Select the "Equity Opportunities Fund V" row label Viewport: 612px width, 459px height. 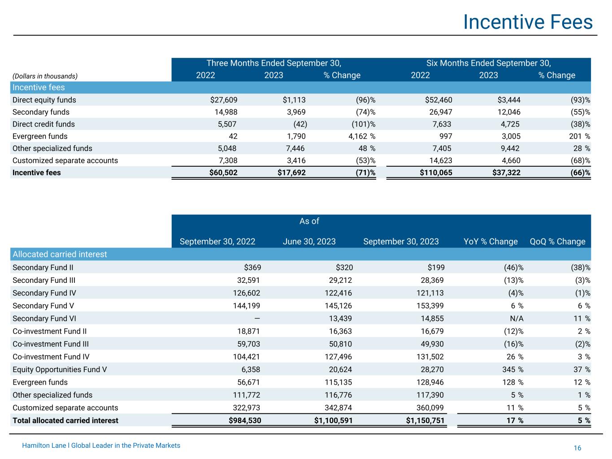tap(60, 369)
